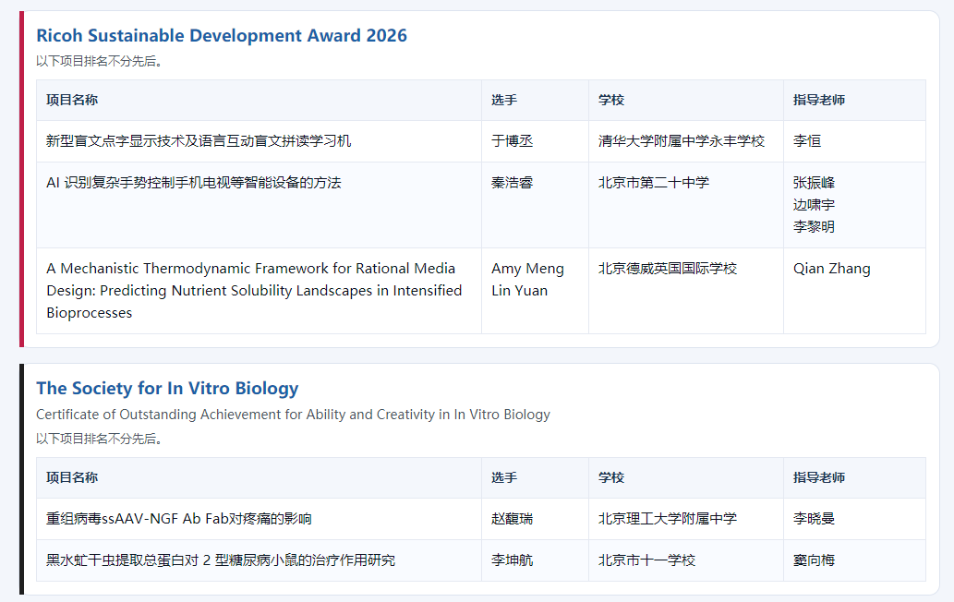Select the AI 识别复杂手势 project title
The width and height of the screenshot is (954, 602).
click(194, 183)
